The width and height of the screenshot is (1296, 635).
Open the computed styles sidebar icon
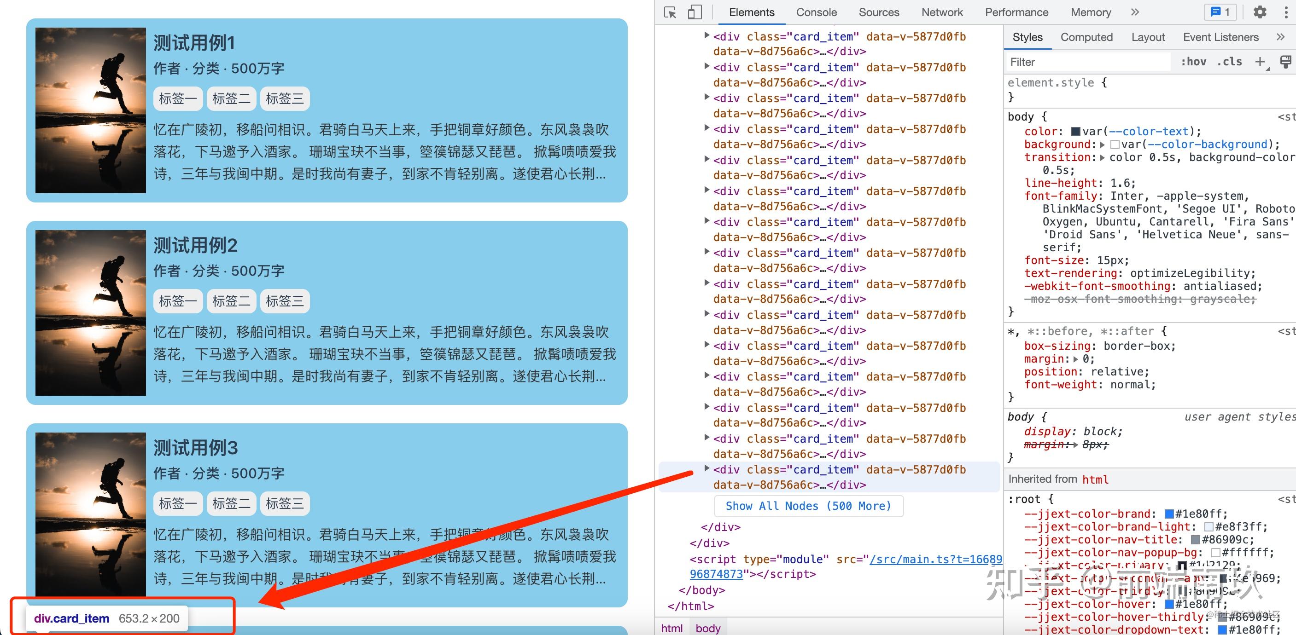1286,62
